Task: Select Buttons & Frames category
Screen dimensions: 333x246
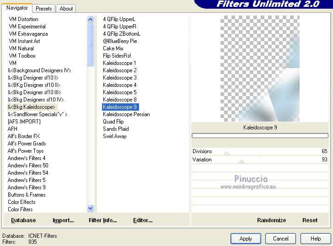Action: [x=27, y=195]
